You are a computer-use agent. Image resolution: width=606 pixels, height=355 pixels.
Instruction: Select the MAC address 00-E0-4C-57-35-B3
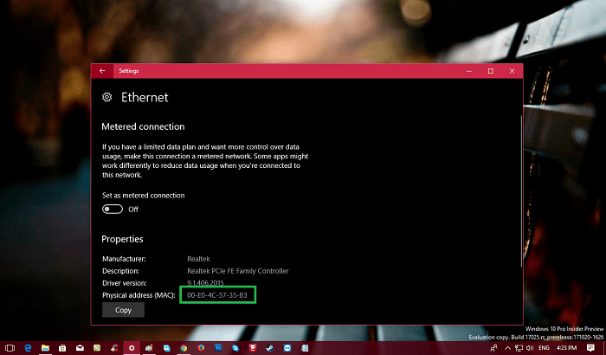[217, 295]
